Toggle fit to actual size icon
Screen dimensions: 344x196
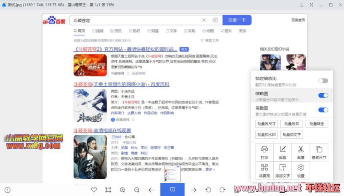108,190
